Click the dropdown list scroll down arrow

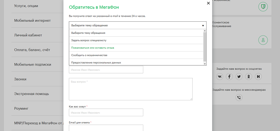coord(205,64)
